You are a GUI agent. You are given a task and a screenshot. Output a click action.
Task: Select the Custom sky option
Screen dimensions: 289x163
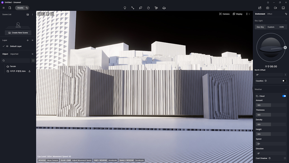click(x=271, y=27)
